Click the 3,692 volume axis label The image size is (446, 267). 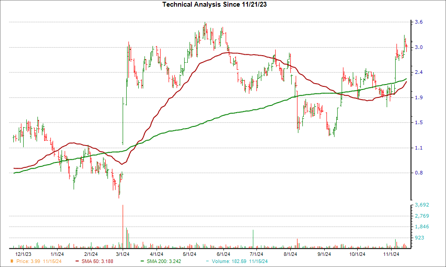422,205
